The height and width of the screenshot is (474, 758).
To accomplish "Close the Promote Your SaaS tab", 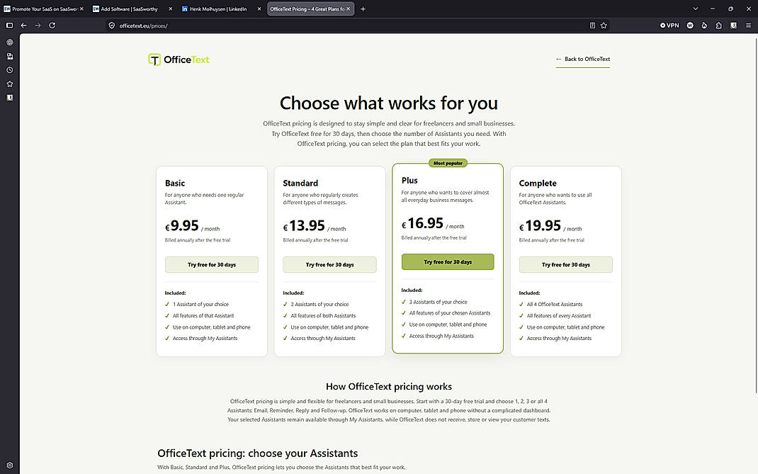I will coord(81,9).
